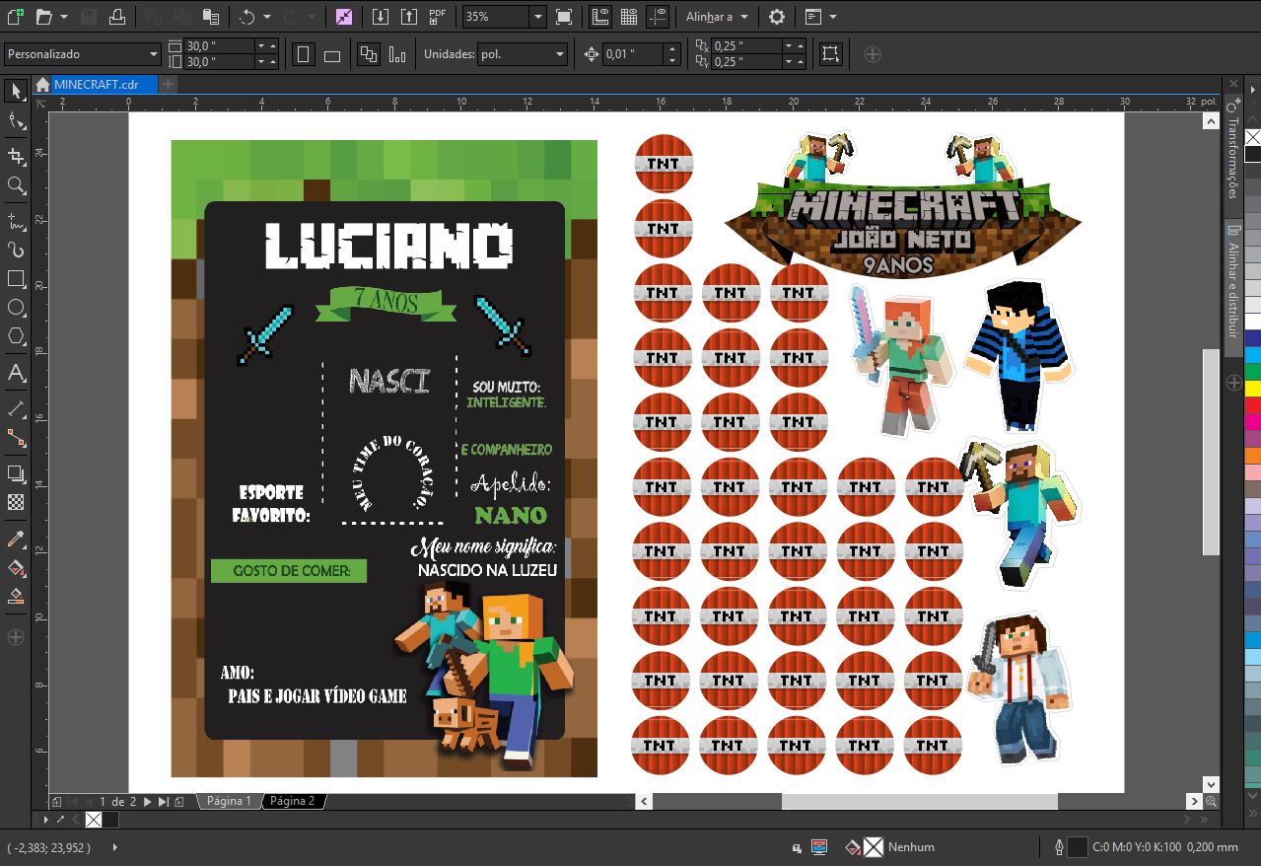The image size is (1261, 866).
Task: Click the Crop tool
Action: (x=14, y=153)
